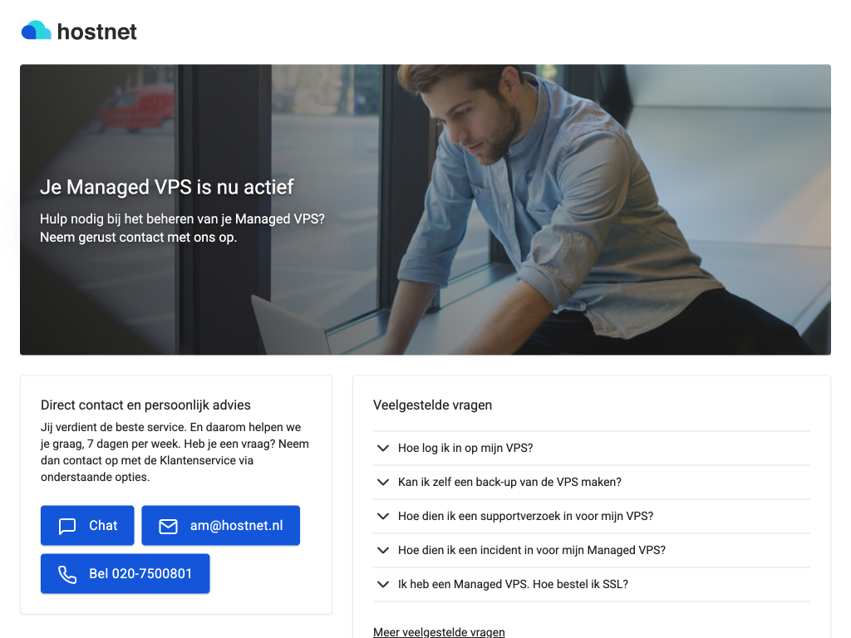Click the phone handset icon

pyautogui.click(x=67, y=574)
